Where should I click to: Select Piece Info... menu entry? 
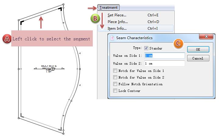coord(117,22)
